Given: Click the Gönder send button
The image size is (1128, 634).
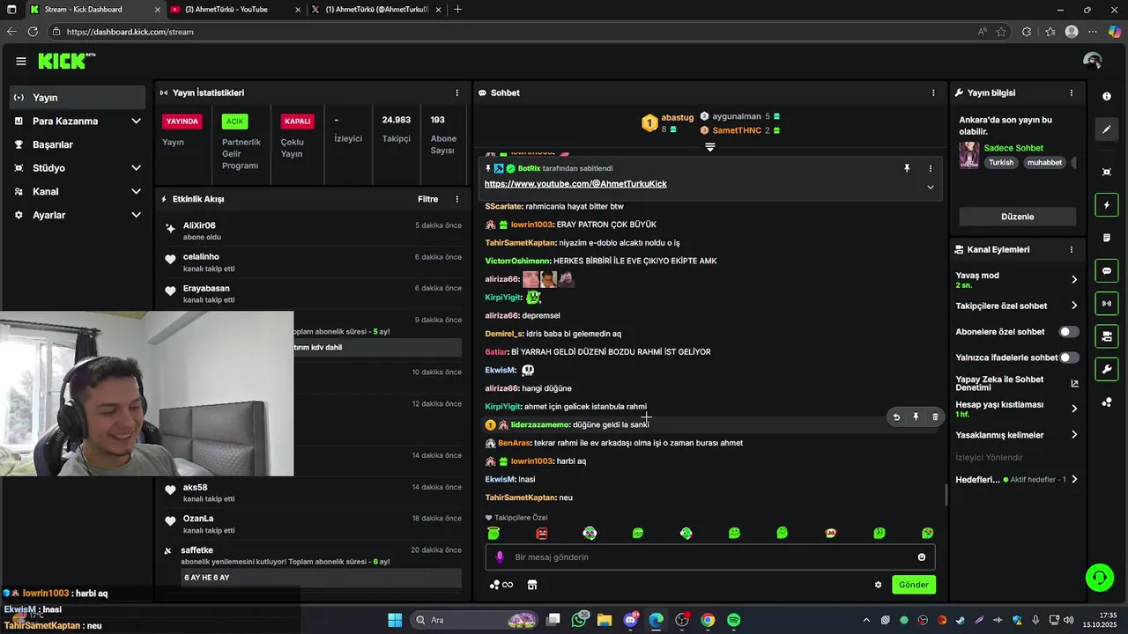Looking at the screenshot, I should (914, 585).
